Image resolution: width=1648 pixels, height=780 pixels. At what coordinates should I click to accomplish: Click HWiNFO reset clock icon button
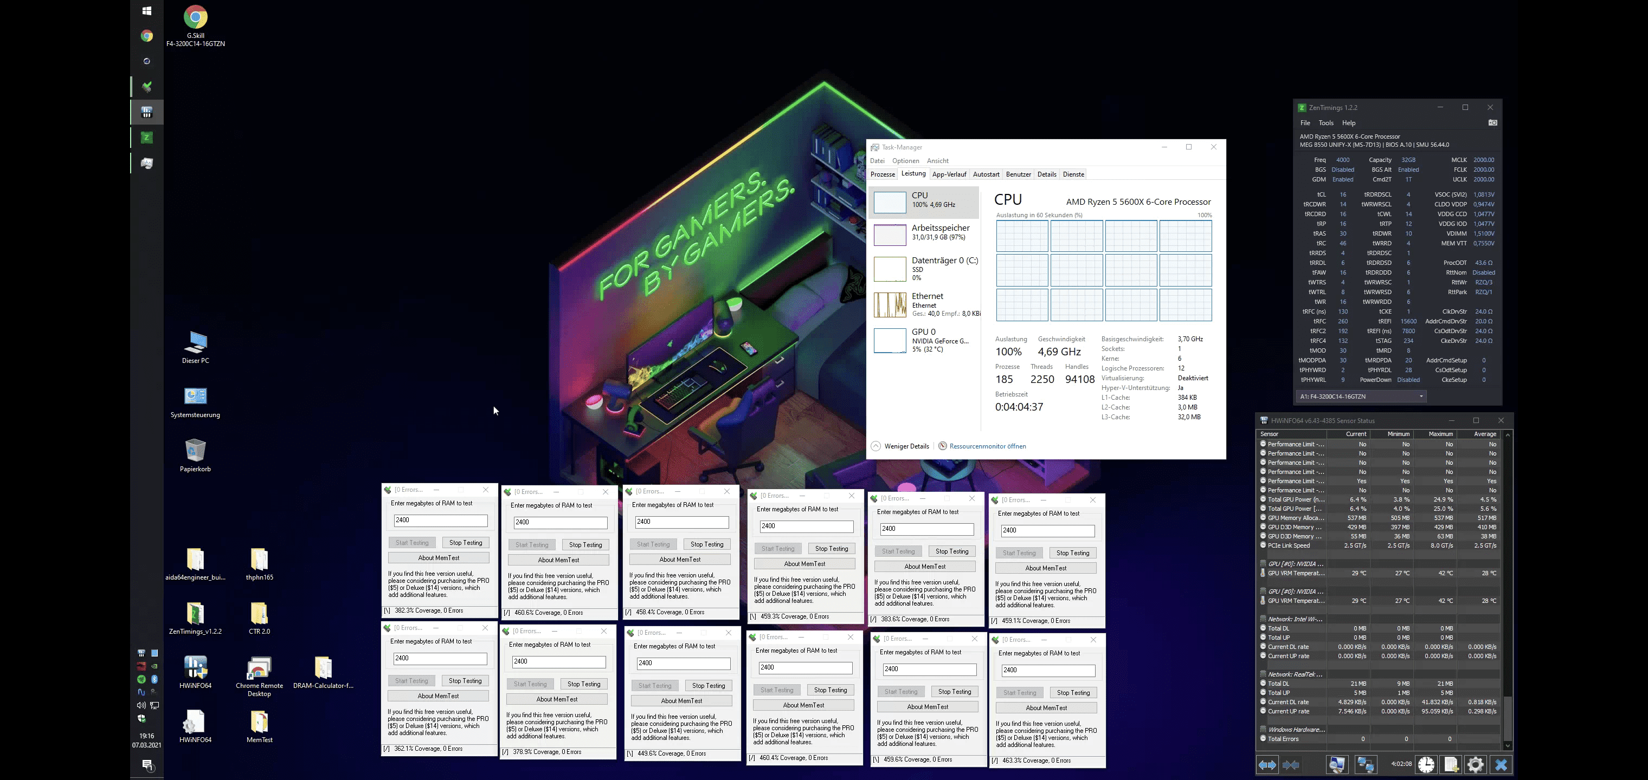(1426, 765)
